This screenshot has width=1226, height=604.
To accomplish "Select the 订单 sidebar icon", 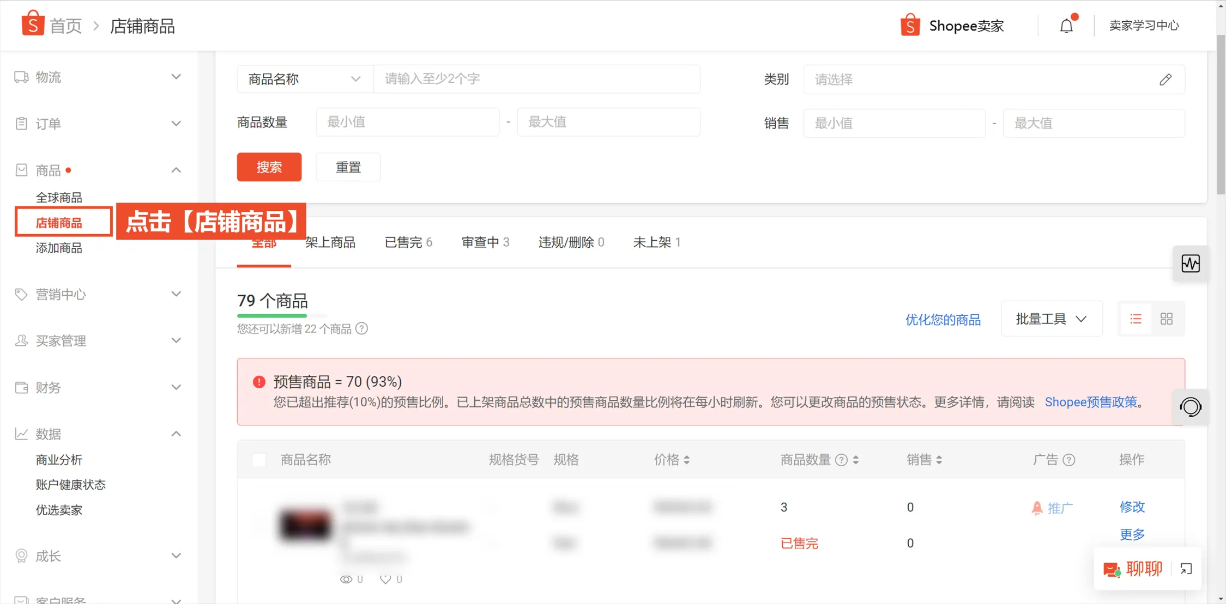I will [x=21, y=123].
